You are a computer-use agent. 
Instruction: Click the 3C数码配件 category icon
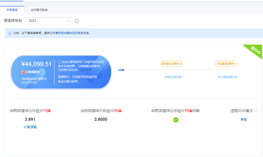tap(23, 72)
